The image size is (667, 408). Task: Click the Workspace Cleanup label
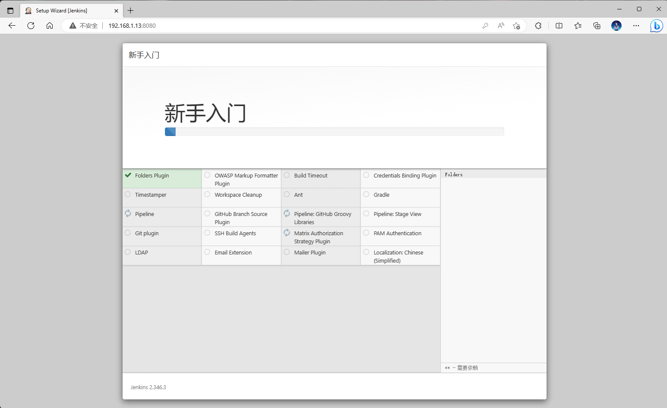click(238, 195)
